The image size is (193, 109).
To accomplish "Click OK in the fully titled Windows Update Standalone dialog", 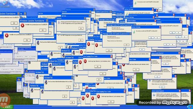I will [x=43, y=30].
